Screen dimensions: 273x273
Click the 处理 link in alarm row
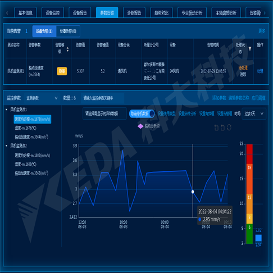click(x=260, y=71)
